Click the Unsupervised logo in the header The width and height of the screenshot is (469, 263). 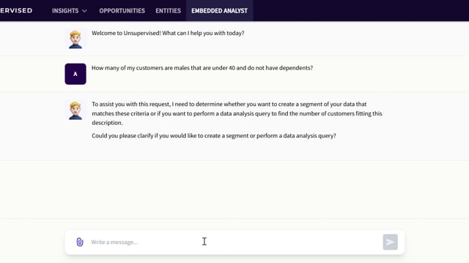point(16,10)
